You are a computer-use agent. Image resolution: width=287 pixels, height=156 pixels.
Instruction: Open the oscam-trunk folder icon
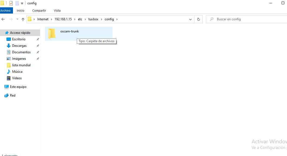(51, 34)
